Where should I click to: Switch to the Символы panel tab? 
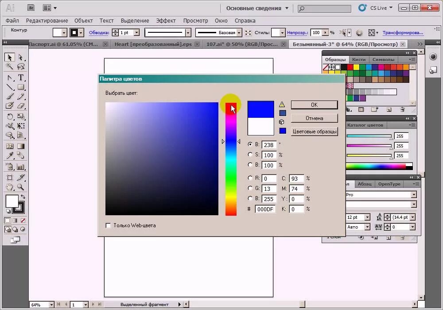[383, 59]
